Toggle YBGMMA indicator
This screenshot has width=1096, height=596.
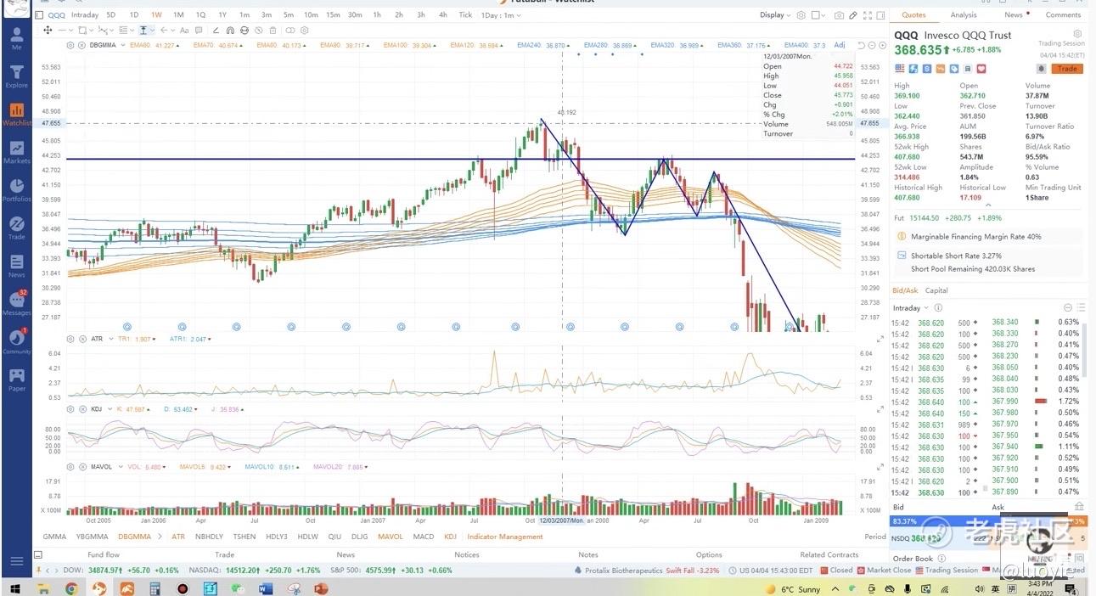(92, 537)
